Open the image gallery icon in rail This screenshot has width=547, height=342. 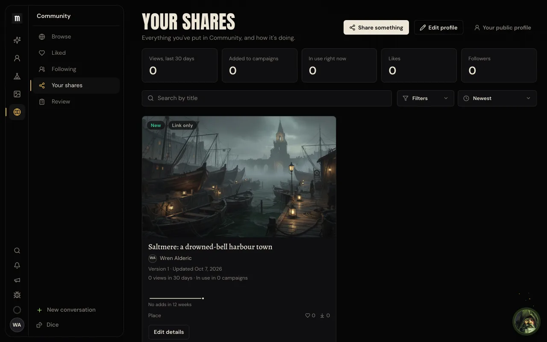point(17,94)
